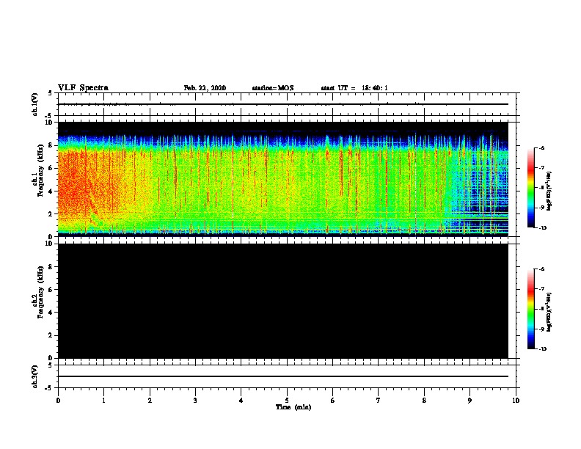Click the "ch.1(V)" axis label
581x449 pixels.
35,104
